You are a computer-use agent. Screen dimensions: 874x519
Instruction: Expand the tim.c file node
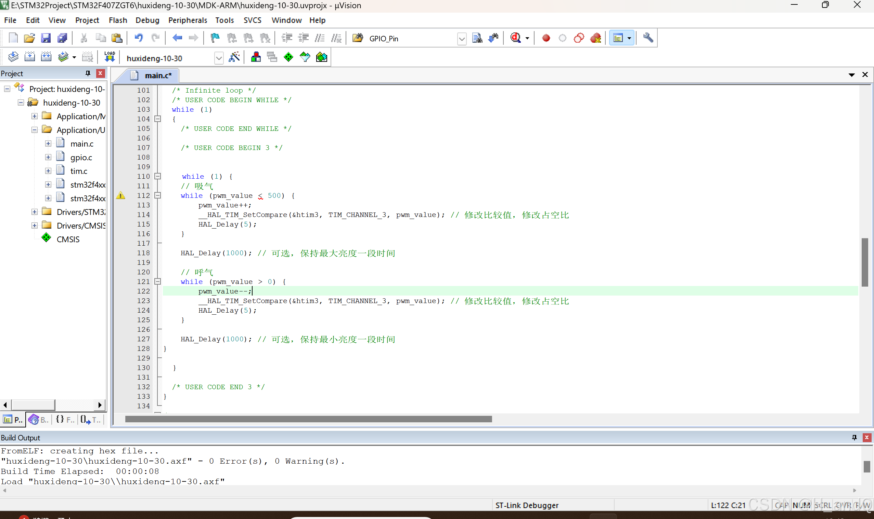pos(48,171)
